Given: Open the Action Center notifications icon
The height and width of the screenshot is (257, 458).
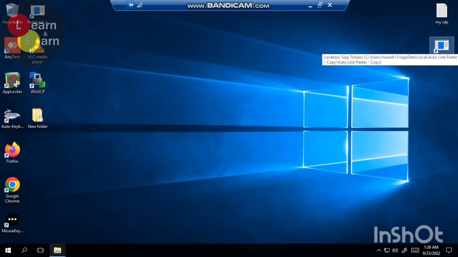Looking at the screenshot, I should click(x=449, y=250).
